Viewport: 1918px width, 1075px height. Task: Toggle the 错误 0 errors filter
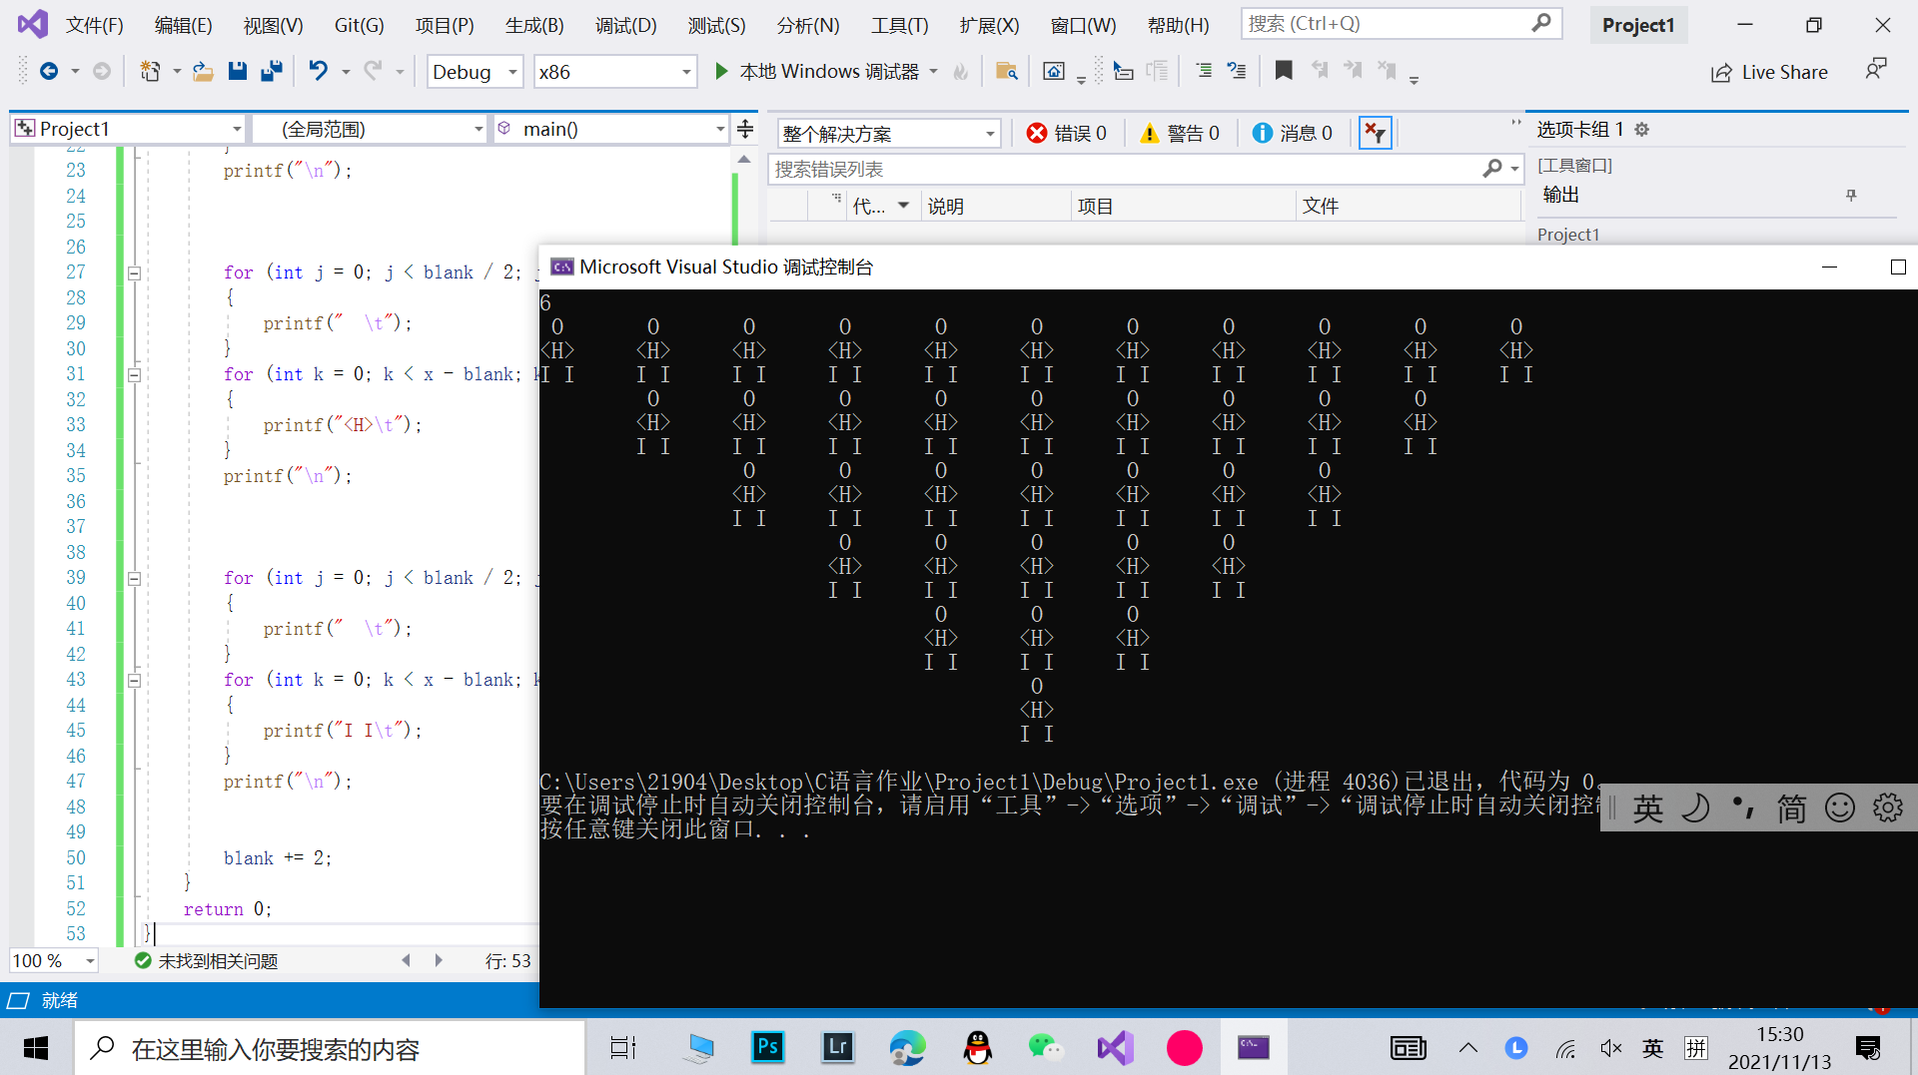coord(1067,133)
